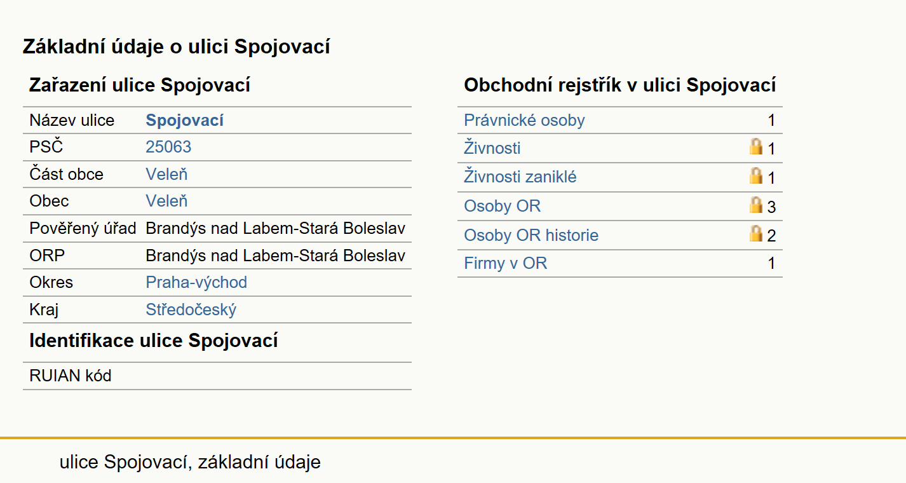Screen dimensions: 906x483
Task: Click the lock icon in Živnosti zaniklé row
Action: pos(755,175)
